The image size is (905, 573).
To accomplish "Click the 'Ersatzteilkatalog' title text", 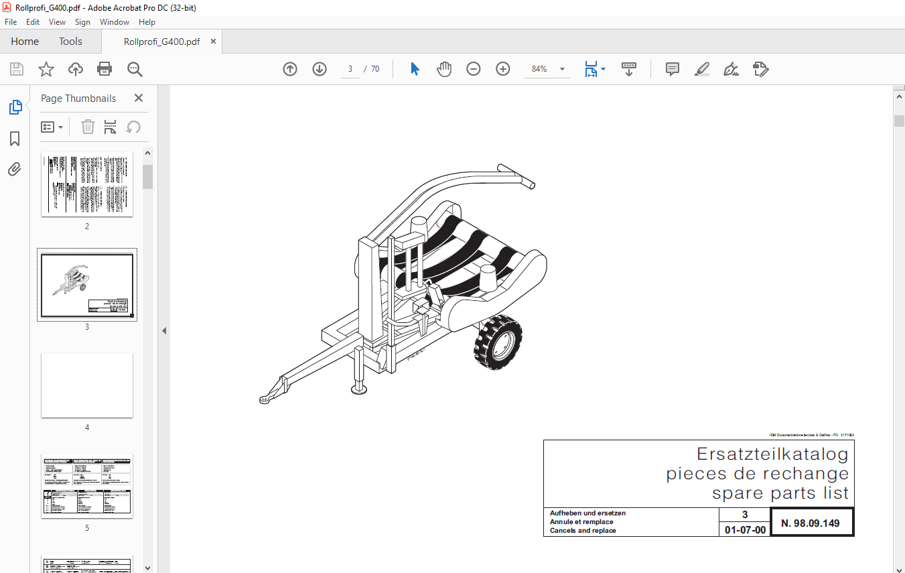I will tap(772, 454).
